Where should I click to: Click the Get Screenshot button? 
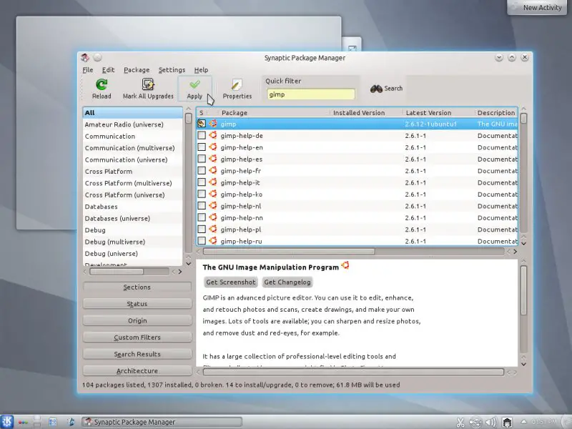[x=230, y=282]
